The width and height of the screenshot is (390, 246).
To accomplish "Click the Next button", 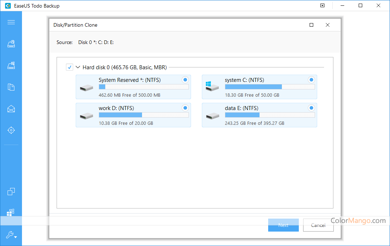I will click(x=283, y=225).
